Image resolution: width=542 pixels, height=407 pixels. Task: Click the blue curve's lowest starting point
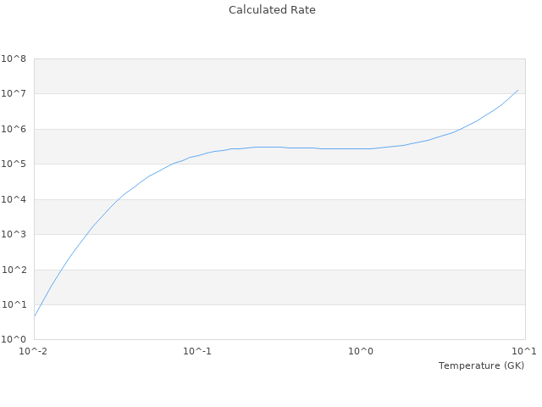point(35,316)
